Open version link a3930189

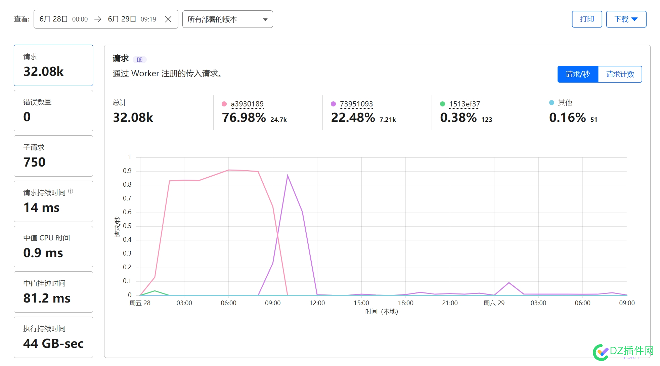(x=247, y=104)
